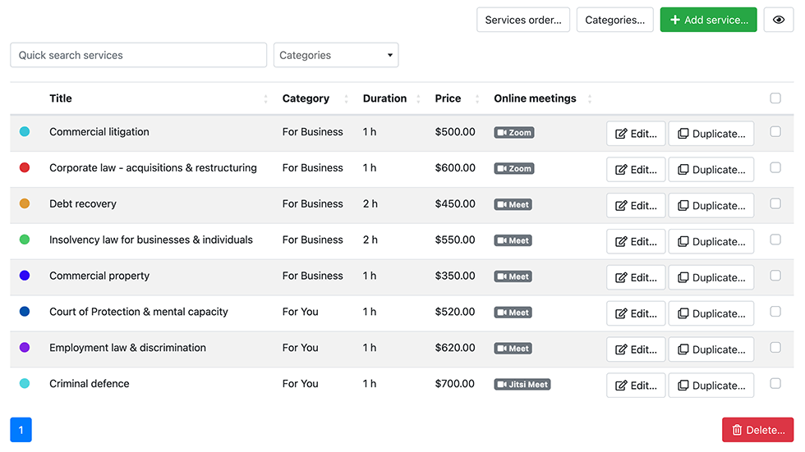Image resolution: width=805 pixels, height=452 pixels.
Task: Click the Meet badge for Commercial property
Action: [513, 276]
